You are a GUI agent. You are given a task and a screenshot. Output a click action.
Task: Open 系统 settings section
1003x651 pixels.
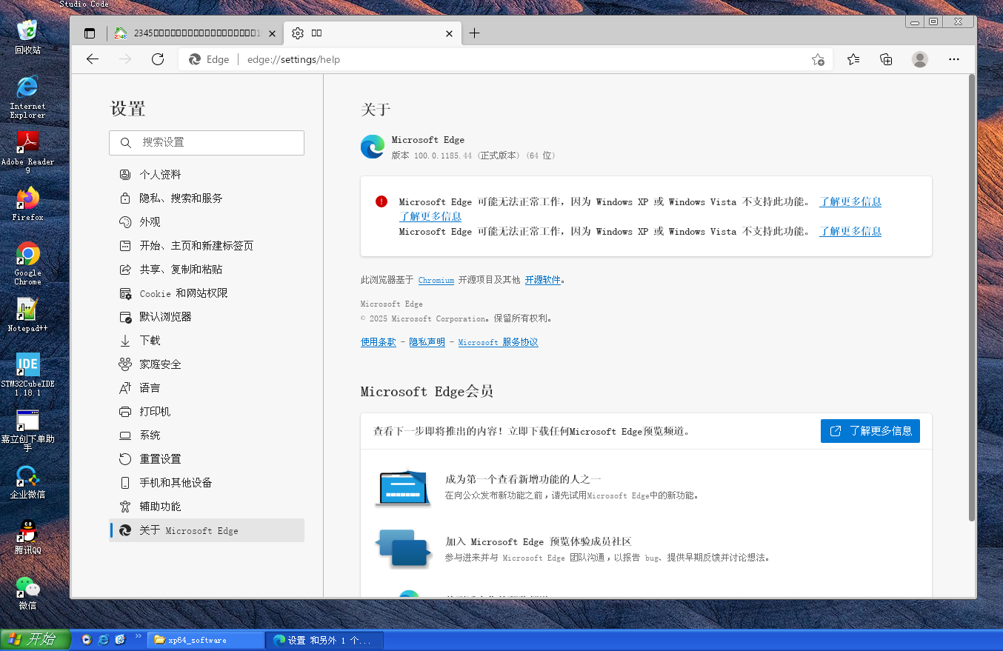(207, 435)
